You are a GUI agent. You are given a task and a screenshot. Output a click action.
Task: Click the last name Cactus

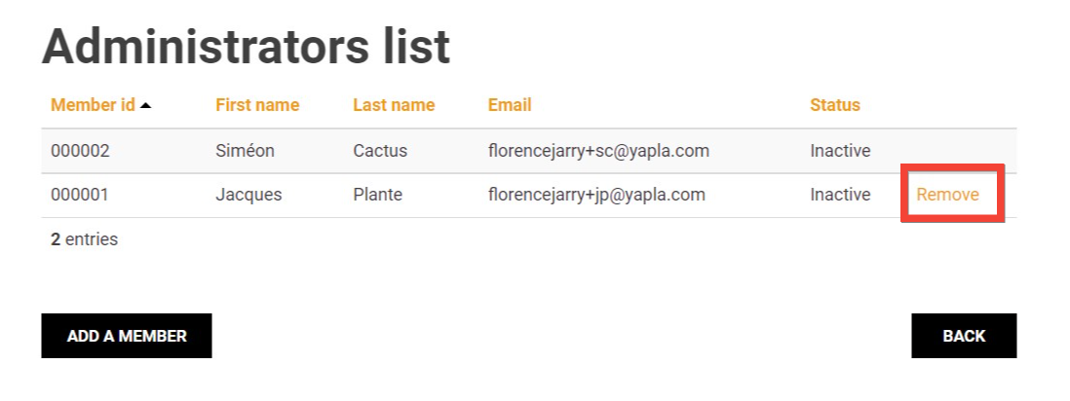380,151
